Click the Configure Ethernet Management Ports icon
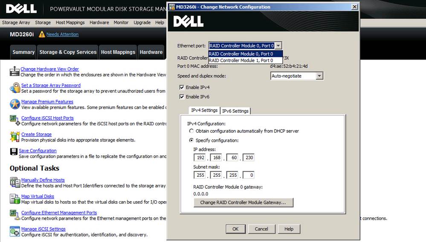This screenshot has height=242, width=426. click(15, 215)
